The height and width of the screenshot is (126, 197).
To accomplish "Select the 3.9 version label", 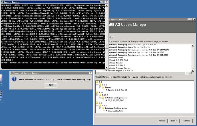I will [100, 82].
